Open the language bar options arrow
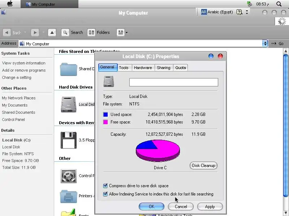Image resolution: width=289 pixels, height=216 pixels. click(247, 12)
